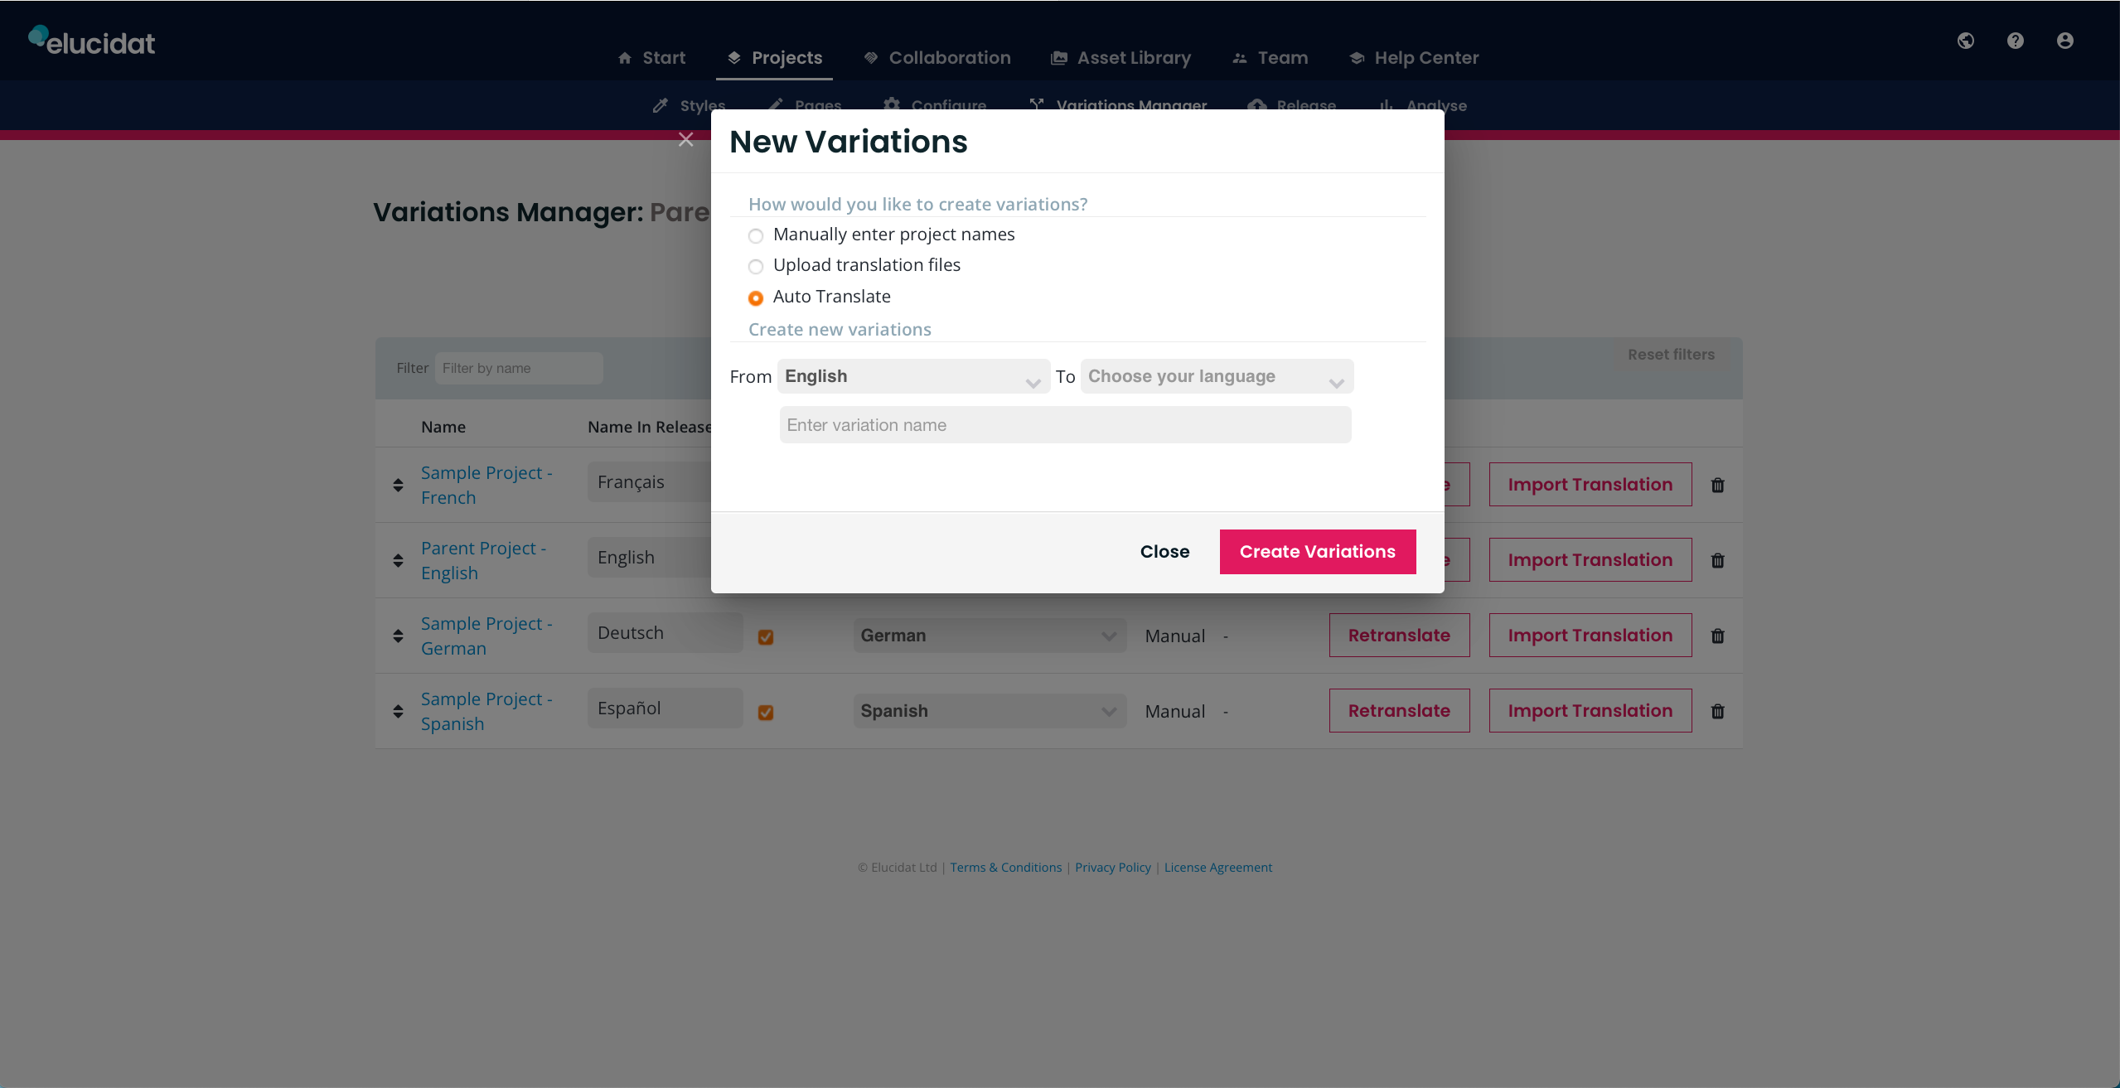Open Sample Project - French link

486,485
